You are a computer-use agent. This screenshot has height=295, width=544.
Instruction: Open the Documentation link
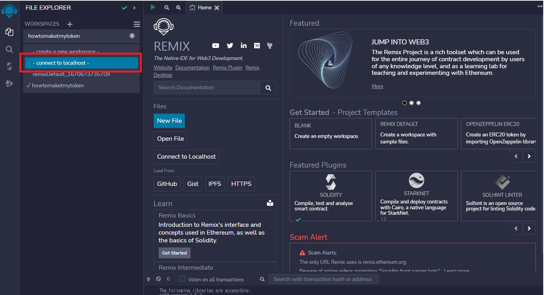(x=193, y=67)
